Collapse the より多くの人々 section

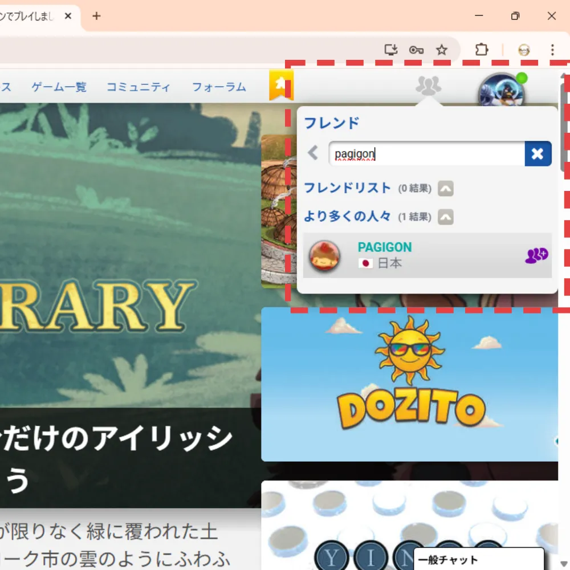pos(446,217)
